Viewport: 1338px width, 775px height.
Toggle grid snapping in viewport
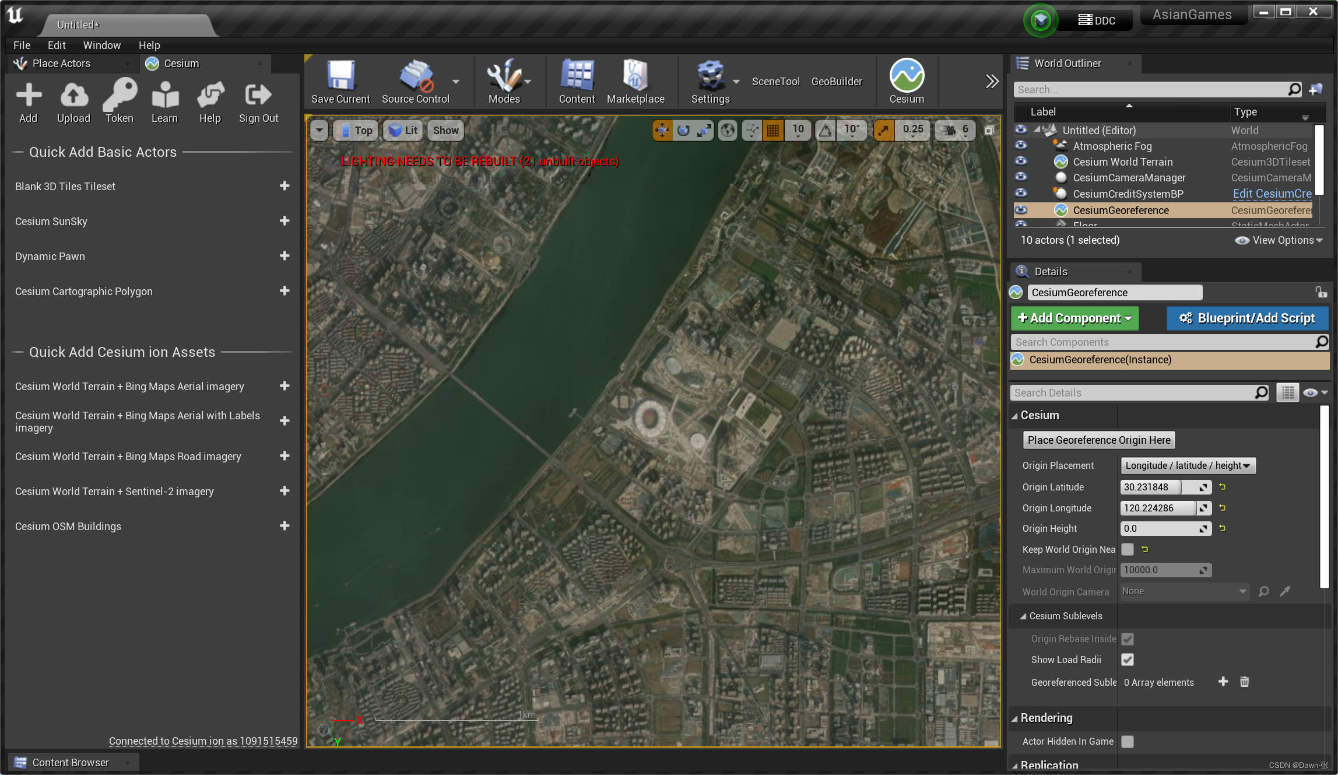coord(773,131)
